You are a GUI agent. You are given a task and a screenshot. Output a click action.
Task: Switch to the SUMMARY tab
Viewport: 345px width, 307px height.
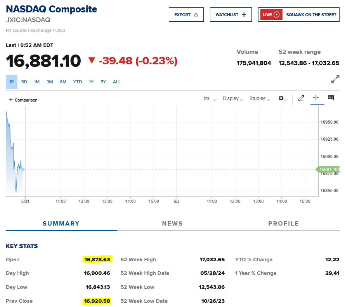click(x=61, y=224)
